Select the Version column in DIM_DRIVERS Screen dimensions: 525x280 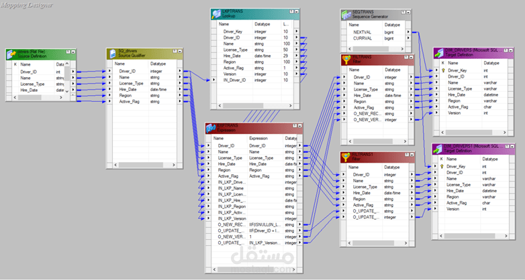455,113
